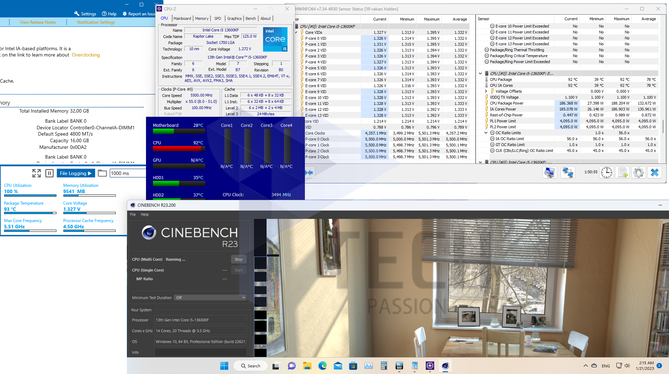Close sensors with the blue X icon
Screen dimensions: 669x374
coord(654,173)
